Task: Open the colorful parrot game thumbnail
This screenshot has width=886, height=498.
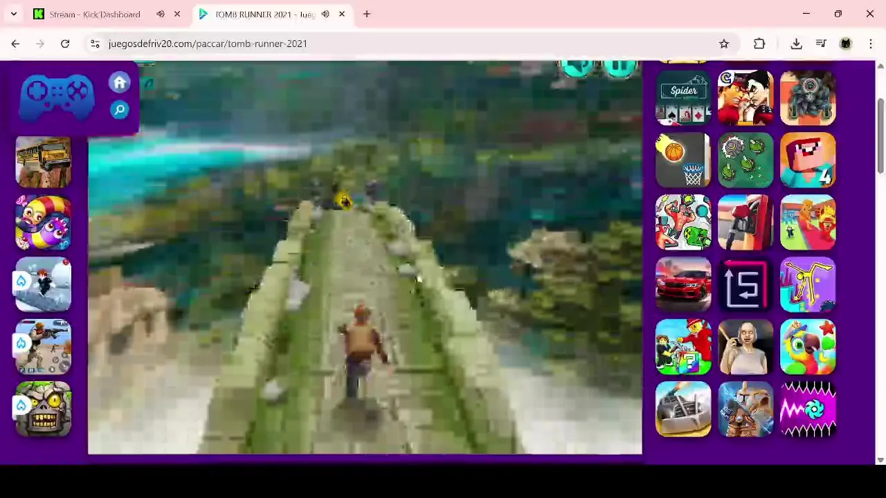Action: click(x=808, y=347)
